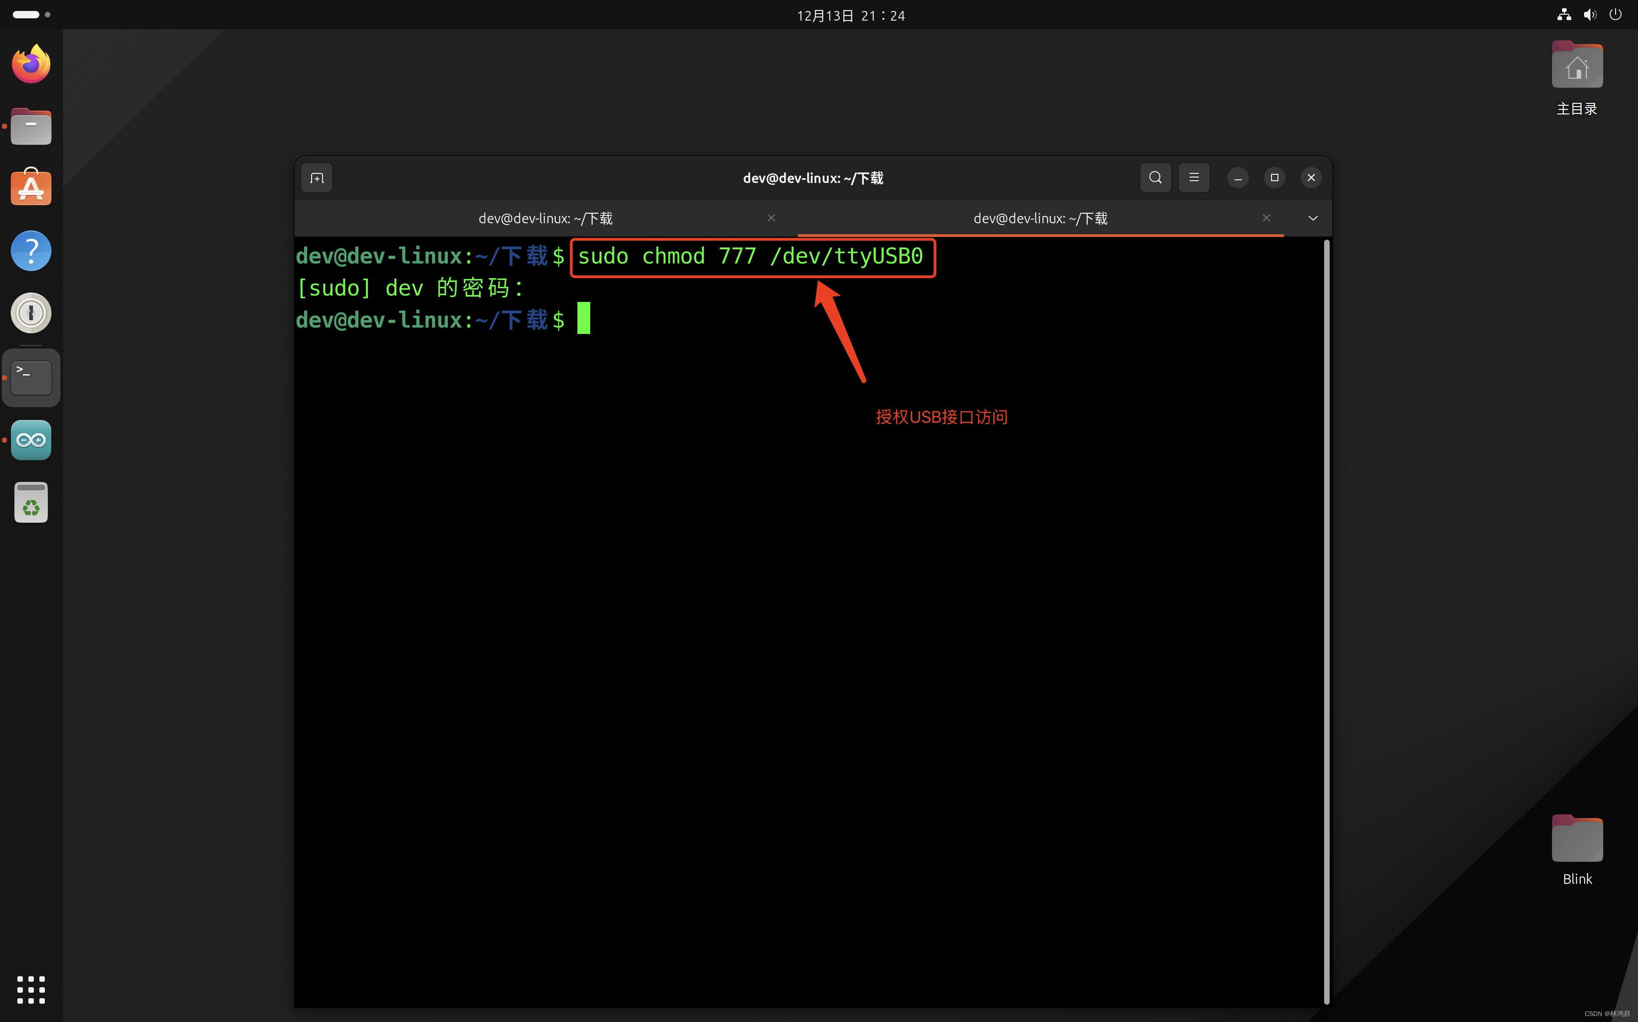Open the 主目录 home folder on desktop

1577,78
